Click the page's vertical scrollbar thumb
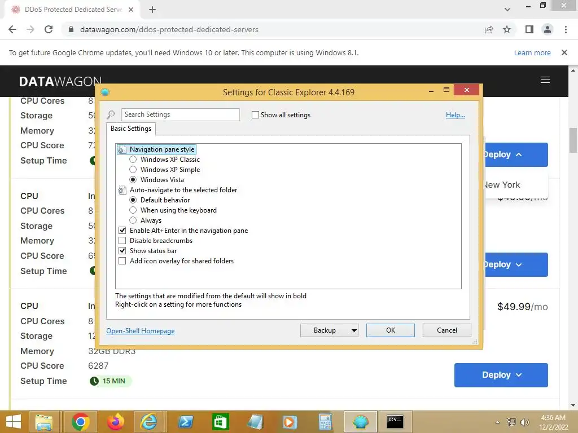The image size is (578, 433). (573, 140)
